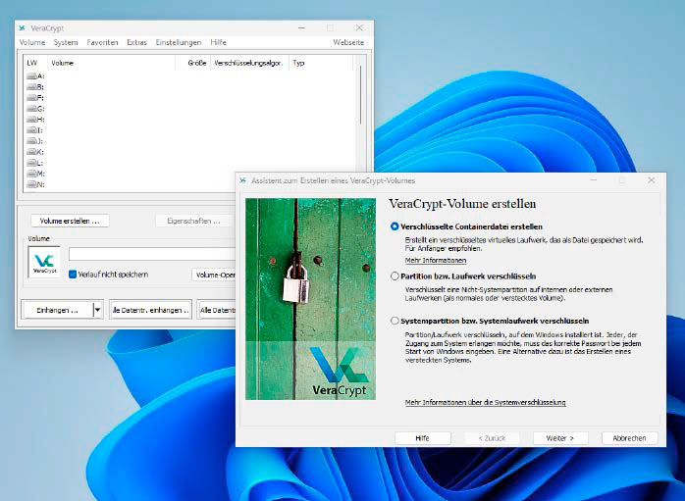Open 'Mehr Informationen über die Systemverschlüsselung' link
This screenshot has width=685, height=501.
(x=486, y=402)
